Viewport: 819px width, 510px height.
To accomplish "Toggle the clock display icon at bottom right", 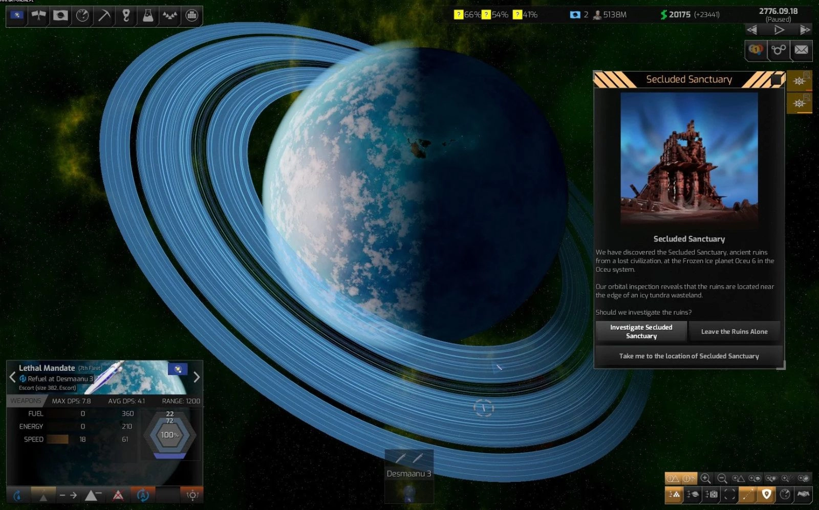I will (785, 494).
